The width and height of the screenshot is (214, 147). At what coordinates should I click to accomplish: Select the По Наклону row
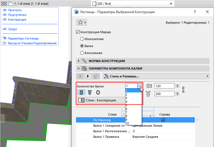coord(135,120)
